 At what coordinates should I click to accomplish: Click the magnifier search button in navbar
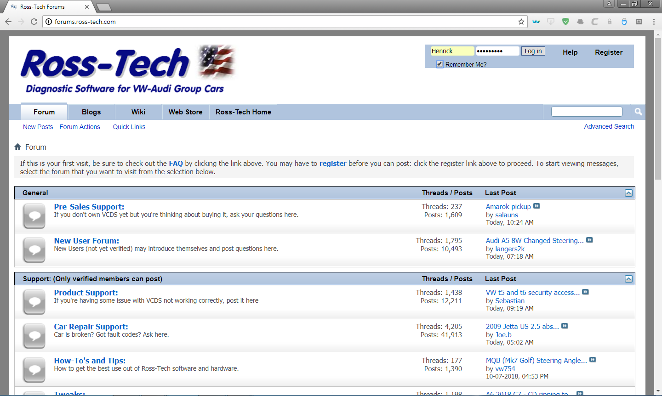pos(638,112)
